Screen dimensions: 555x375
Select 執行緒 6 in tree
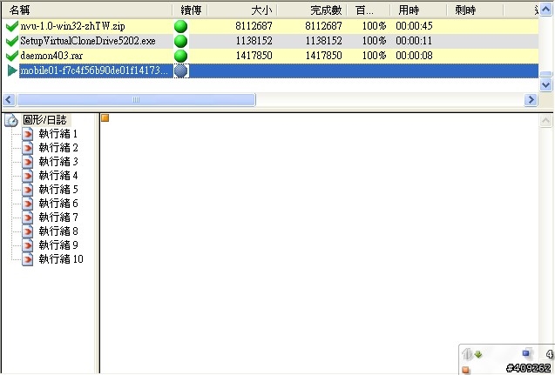(x=58, y=204)
